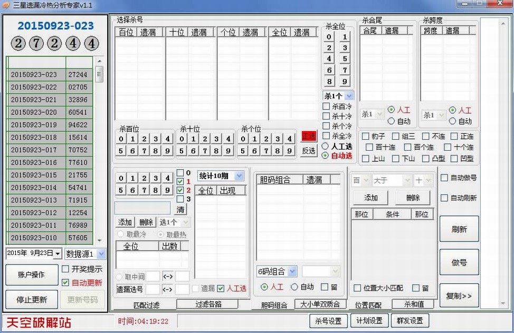This screenshot has width=514, height=333.
Task: Switch to the 过滤各路 tab
Action: click(x=207, y=304)
